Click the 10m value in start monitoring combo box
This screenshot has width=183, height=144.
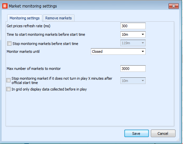click(x=125, y=34)
